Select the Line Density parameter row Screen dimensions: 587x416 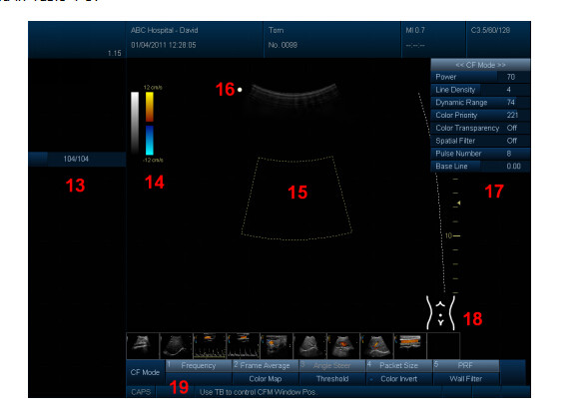point(480,90)
